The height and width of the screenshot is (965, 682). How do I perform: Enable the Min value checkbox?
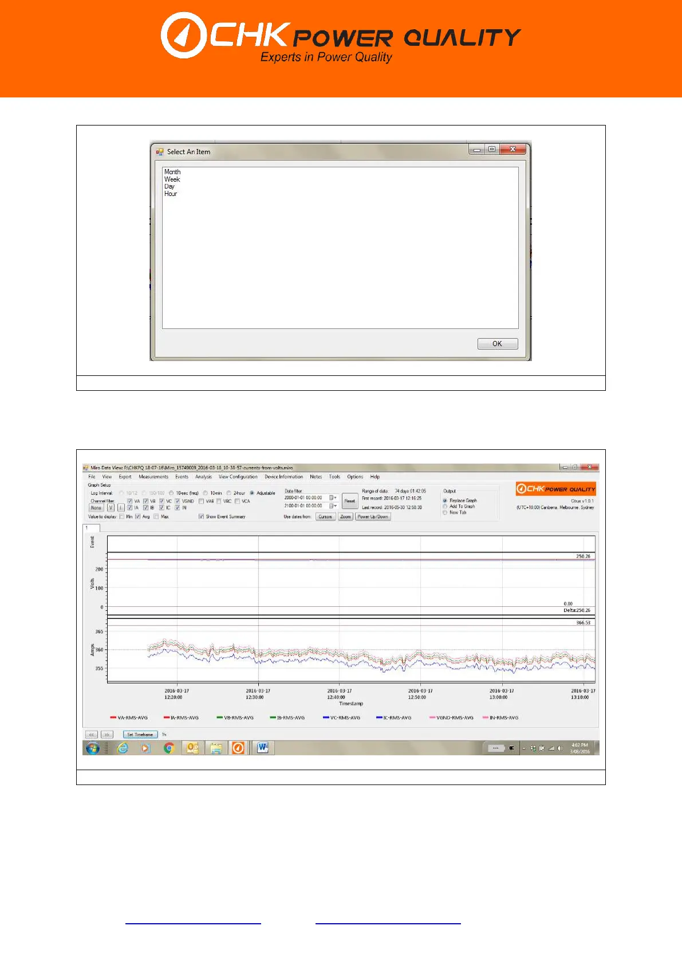tap(121, 516)
